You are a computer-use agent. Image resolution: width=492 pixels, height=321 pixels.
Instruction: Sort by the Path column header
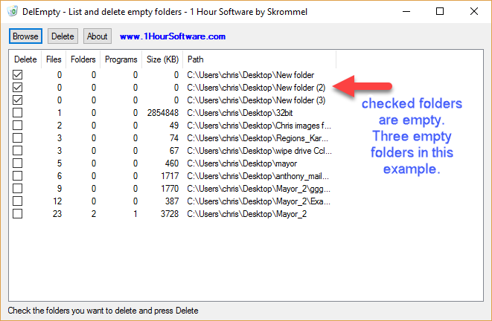pos(260,59)
